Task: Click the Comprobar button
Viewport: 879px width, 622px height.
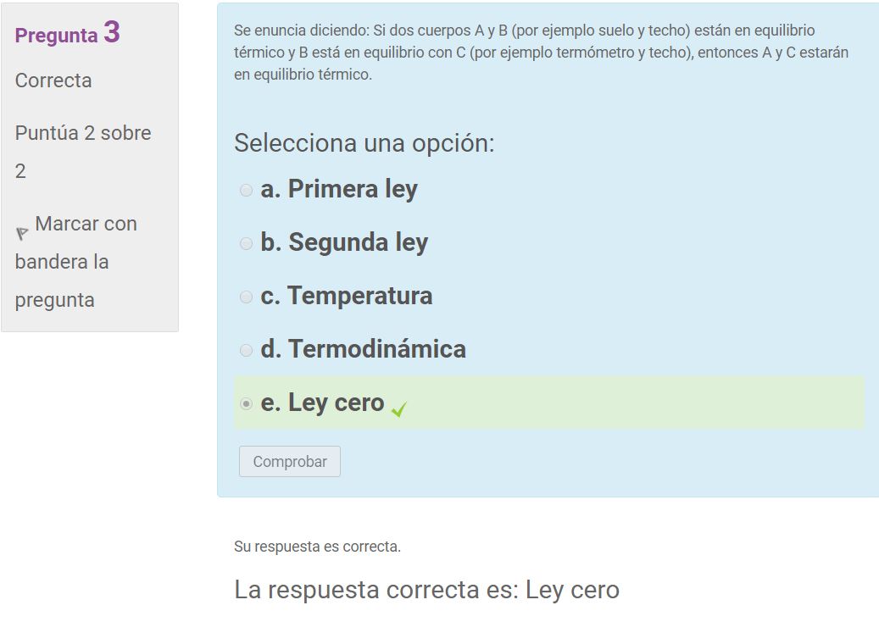Action: [290, 462]
